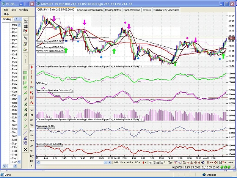Viewport: 237px width, 178px height.
Task: Open the crossed indicator lines icon
Action: 32,87
